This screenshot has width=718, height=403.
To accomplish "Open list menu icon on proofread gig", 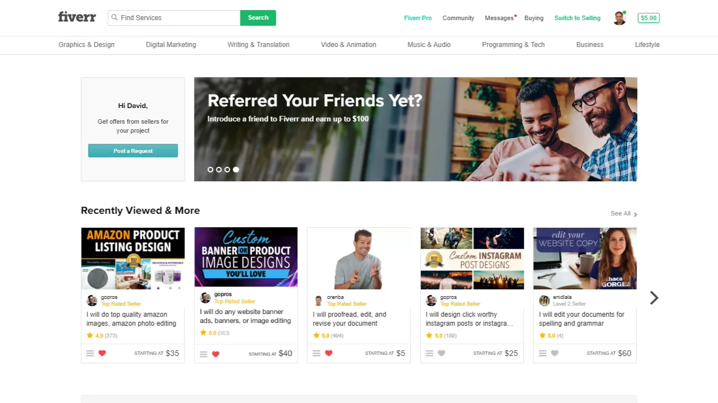I will [316, 353].
